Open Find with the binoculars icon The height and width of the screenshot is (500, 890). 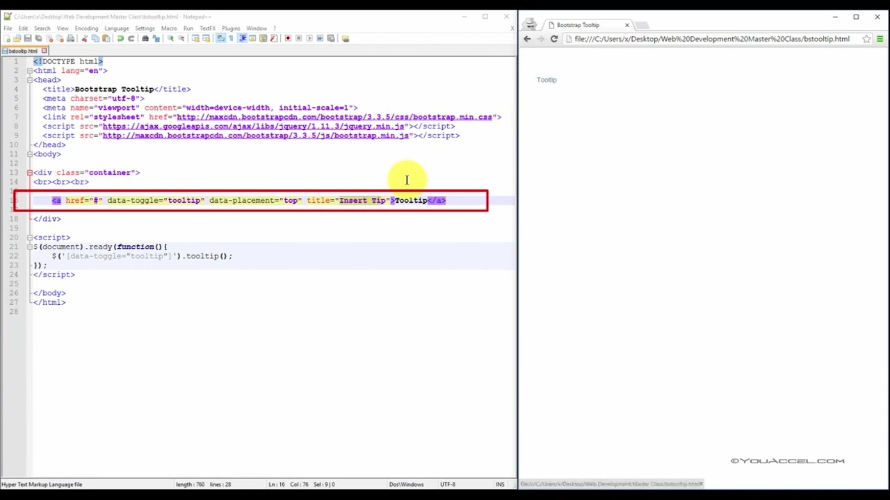coord(145,38)
